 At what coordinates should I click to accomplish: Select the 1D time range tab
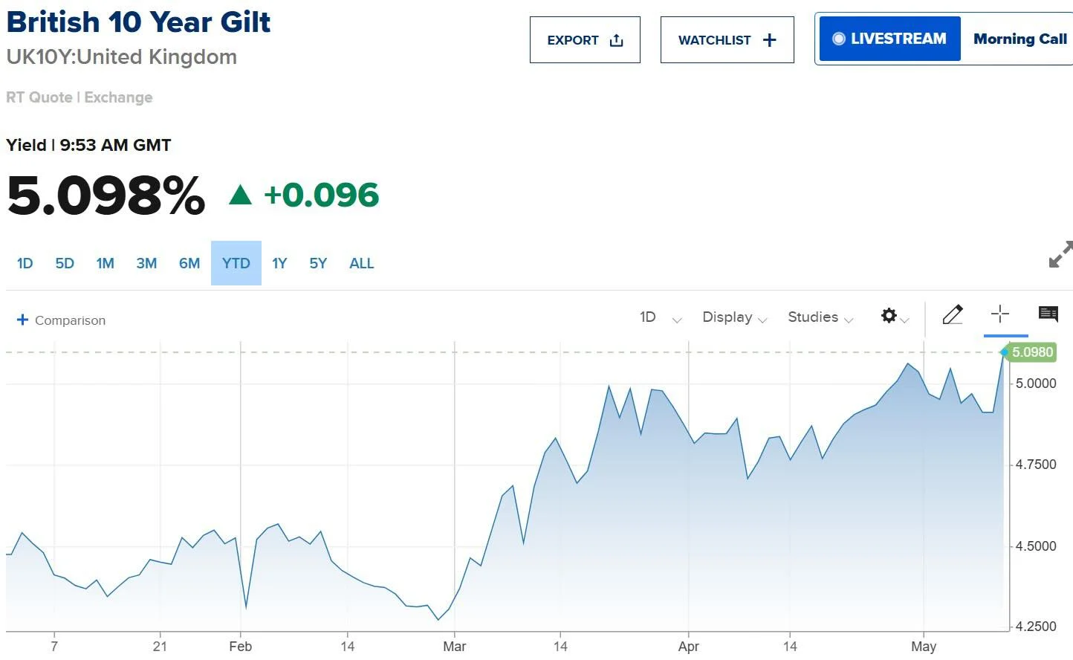[25, 263]
